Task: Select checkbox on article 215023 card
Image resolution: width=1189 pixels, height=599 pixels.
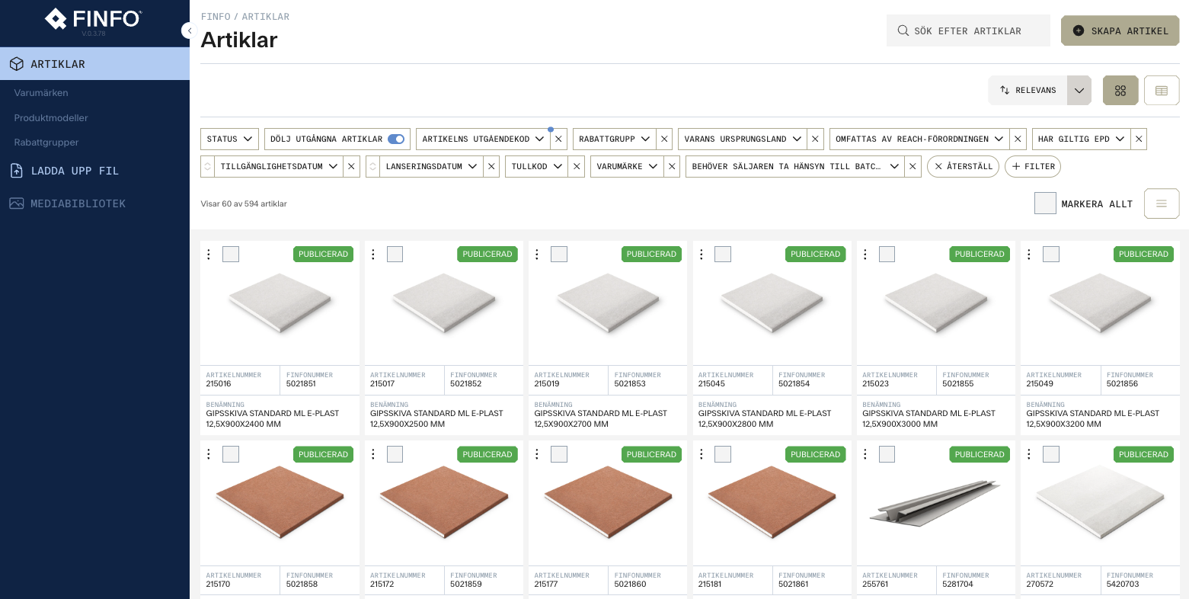Action: coord(887,254)
